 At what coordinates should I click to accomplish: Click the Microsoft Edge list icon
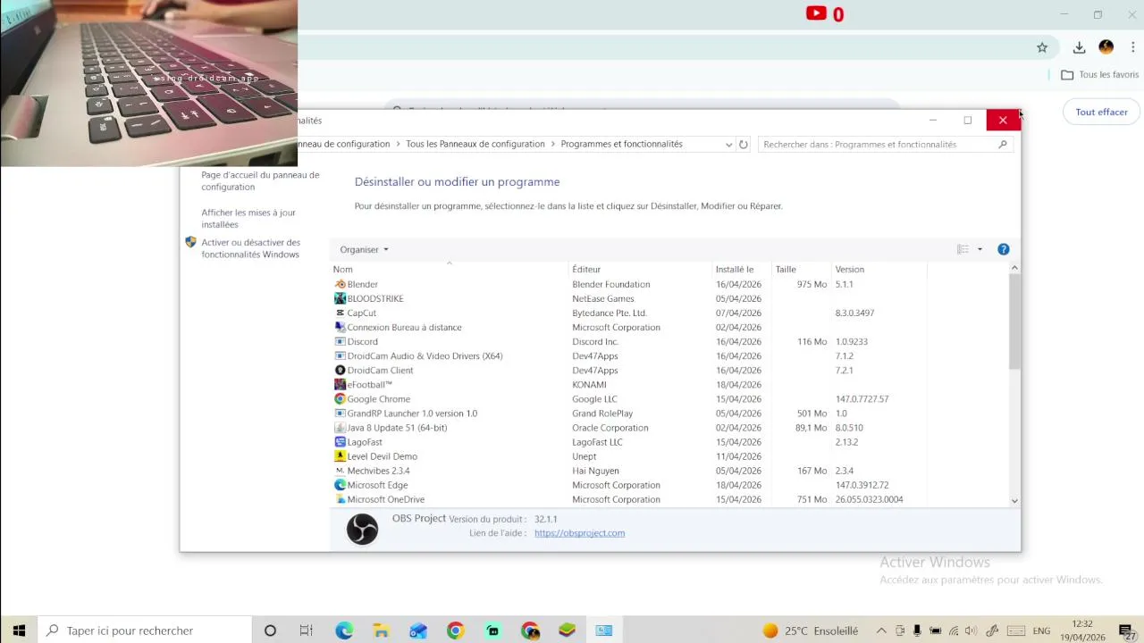tap(340, 485)
